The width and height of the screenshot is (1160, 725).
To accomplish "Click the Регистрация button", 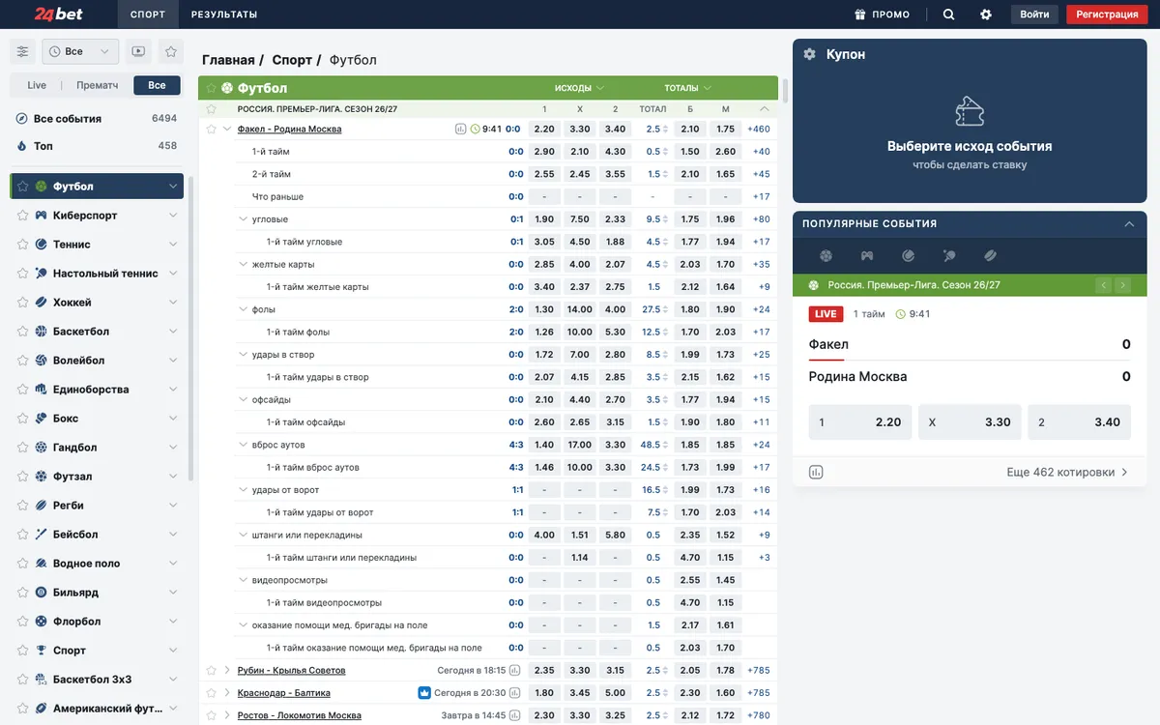I will coord(1108,14).
